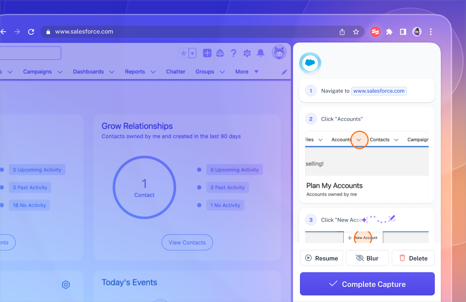This screenshot has width=466, height=302.
Task: Click "0 Upcoming Activity" in Grow Relationships
Action: coord(234,170)
